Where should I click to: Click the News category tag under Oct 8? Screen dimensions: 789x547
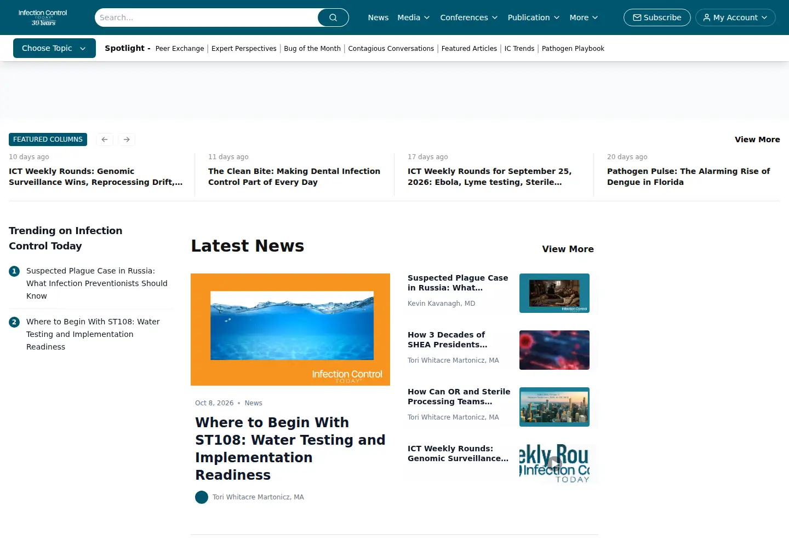254,403
